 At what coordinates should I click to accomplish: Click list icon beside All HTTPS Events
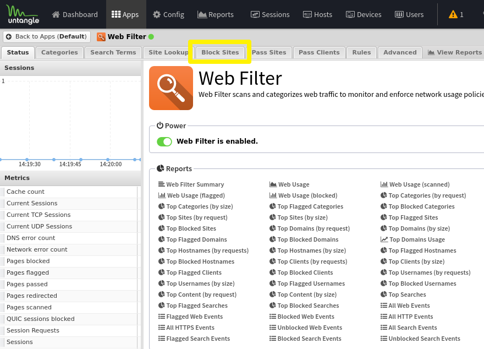[162, 328]
